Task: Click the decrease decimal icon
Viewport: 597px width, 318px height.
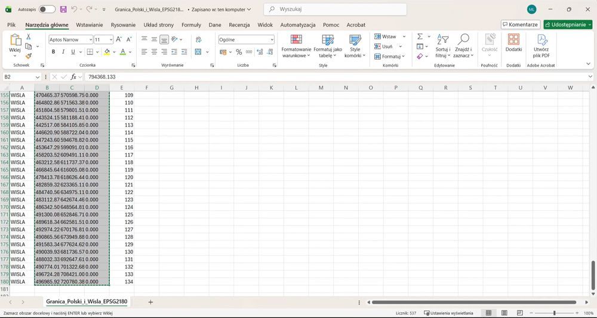Action: coord(270,52)
